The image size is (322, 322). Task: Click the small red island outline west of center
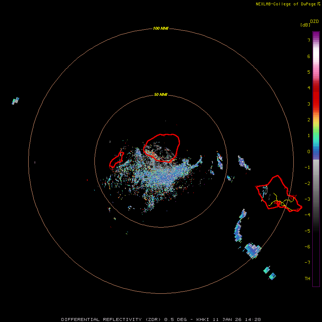(116, 160)
